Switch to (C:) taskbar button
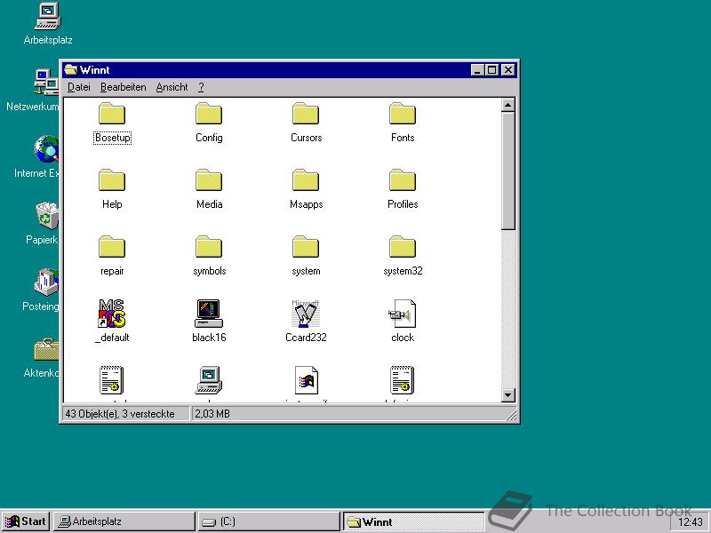711x533 pixels. [x=268, y=521]
